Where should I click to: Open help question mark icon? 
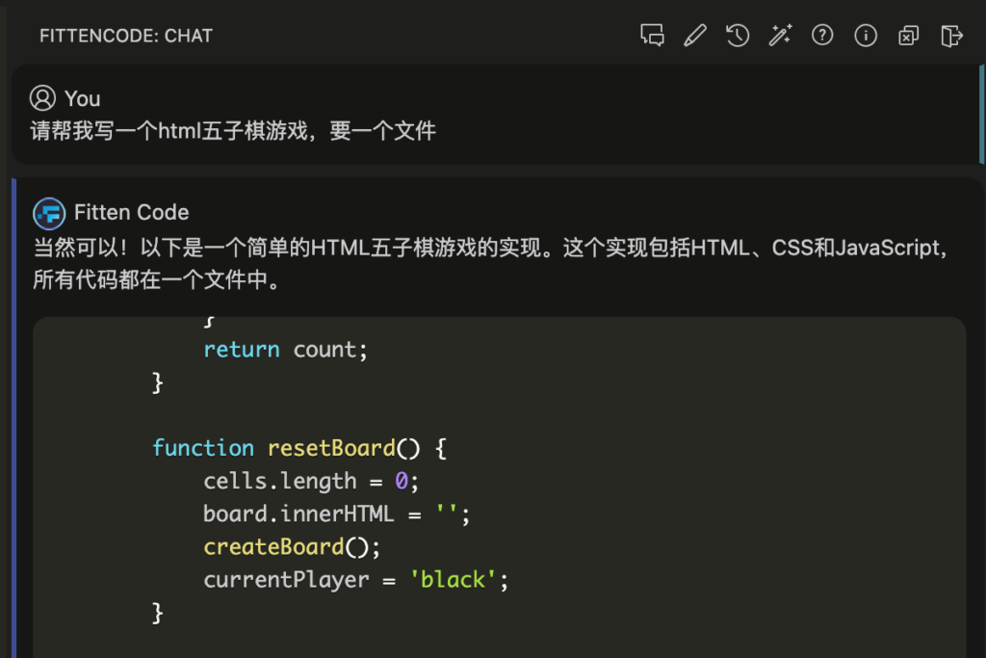tap(822, 36)
